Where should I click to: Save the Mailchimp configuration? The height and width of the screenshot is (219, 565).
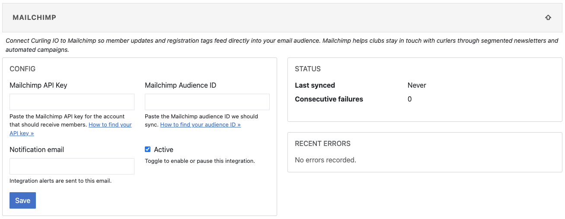pyautogui.click(x=22, y=200)
